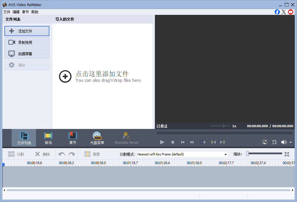Jump to the previous key frame
297x202 pixels.
coord(214,142)
